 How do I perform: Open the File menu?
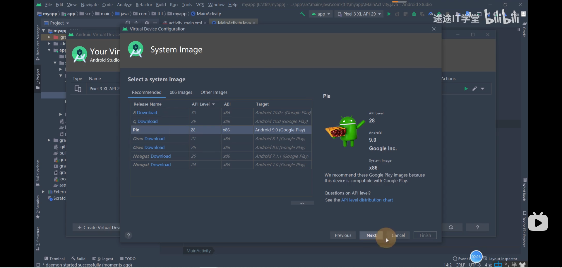coord(49,5)
